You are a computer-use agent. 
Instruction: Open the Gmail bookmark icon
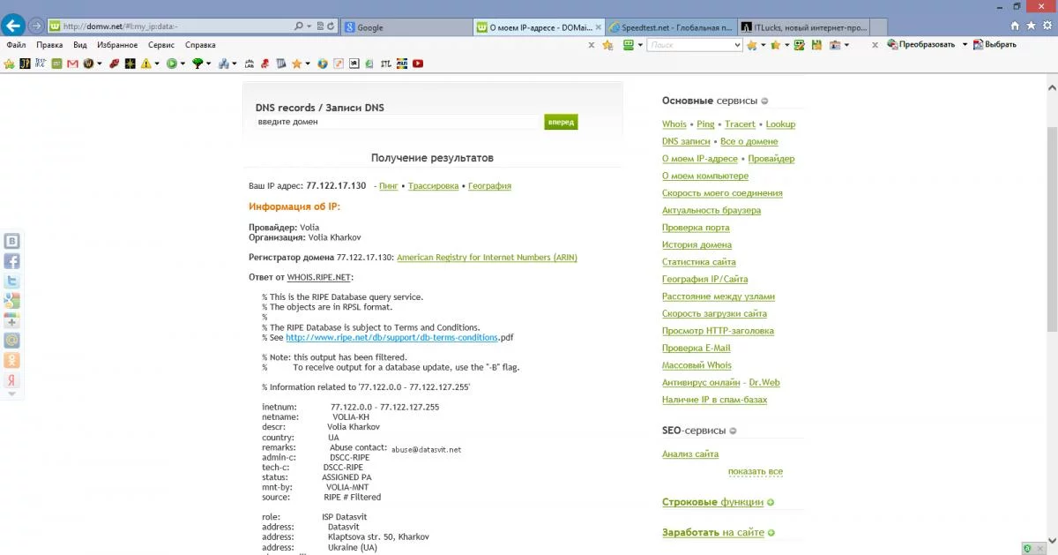point(72,64)
